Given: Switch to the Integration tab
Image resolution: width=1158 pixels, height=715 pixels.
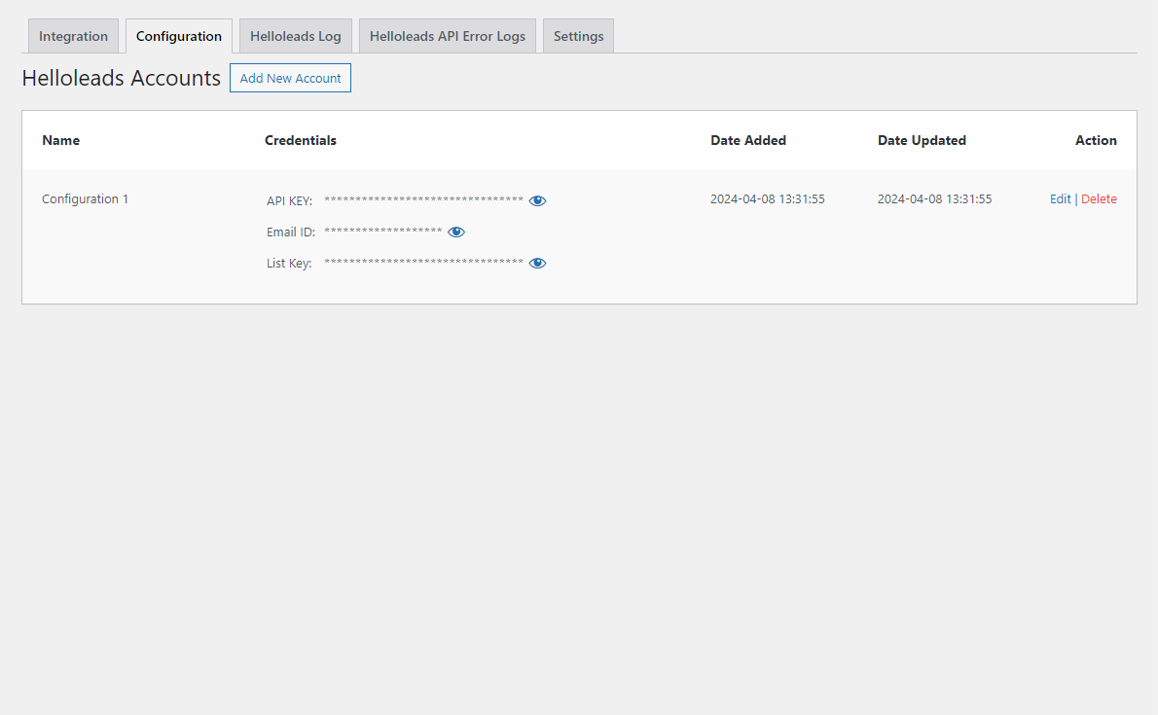Looking at the screenshot, I should (73, 36).
